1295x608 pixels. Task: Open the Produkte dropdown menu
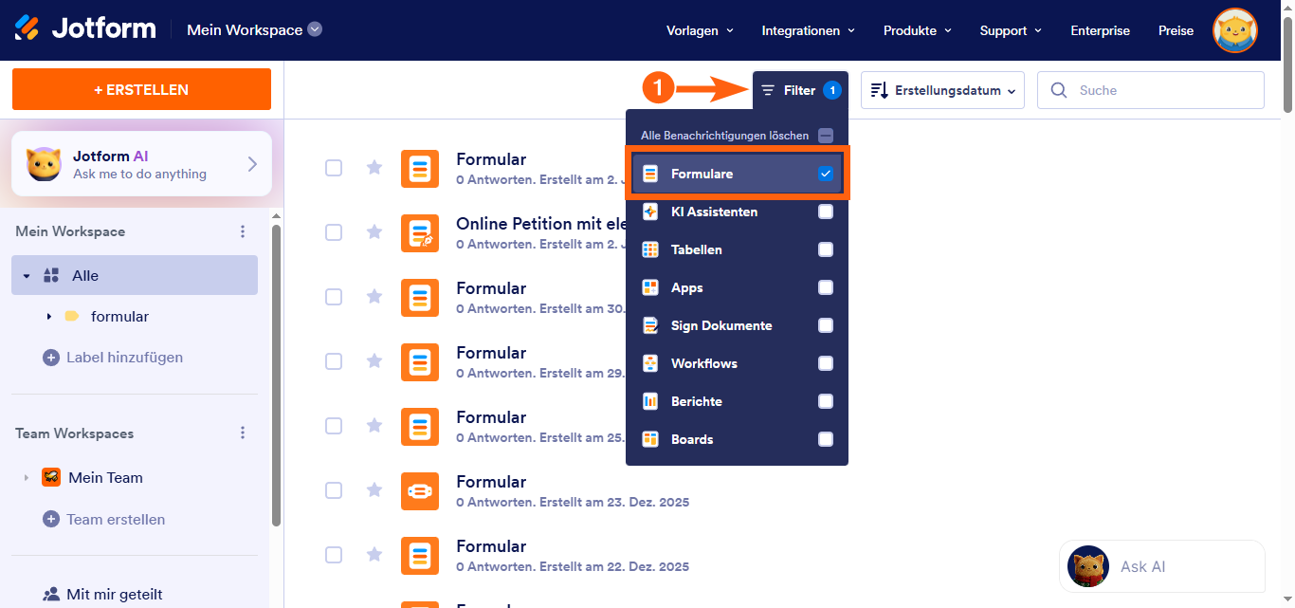click(x=918, y=30)
